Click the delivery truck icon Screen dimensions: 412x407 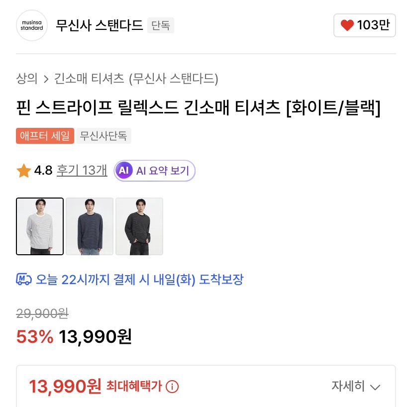pyautogui.click(x=24, y=279)
